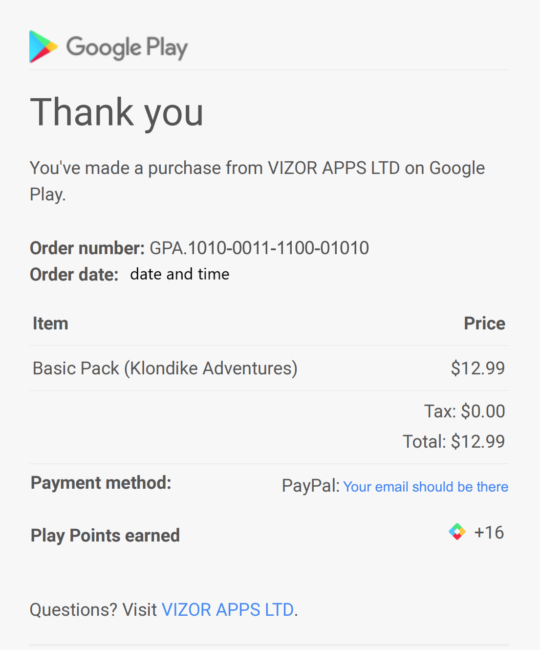This screenshot has height=650, width=540.
Task: Open the VIZOR APPS LTD support link
Action: coord(228,610)
